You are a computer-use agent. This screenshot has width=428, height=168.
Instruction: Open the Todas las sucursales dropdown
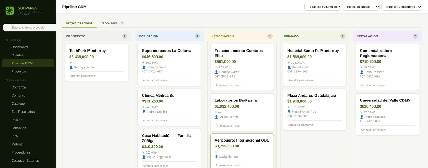[x=323, y=7]
